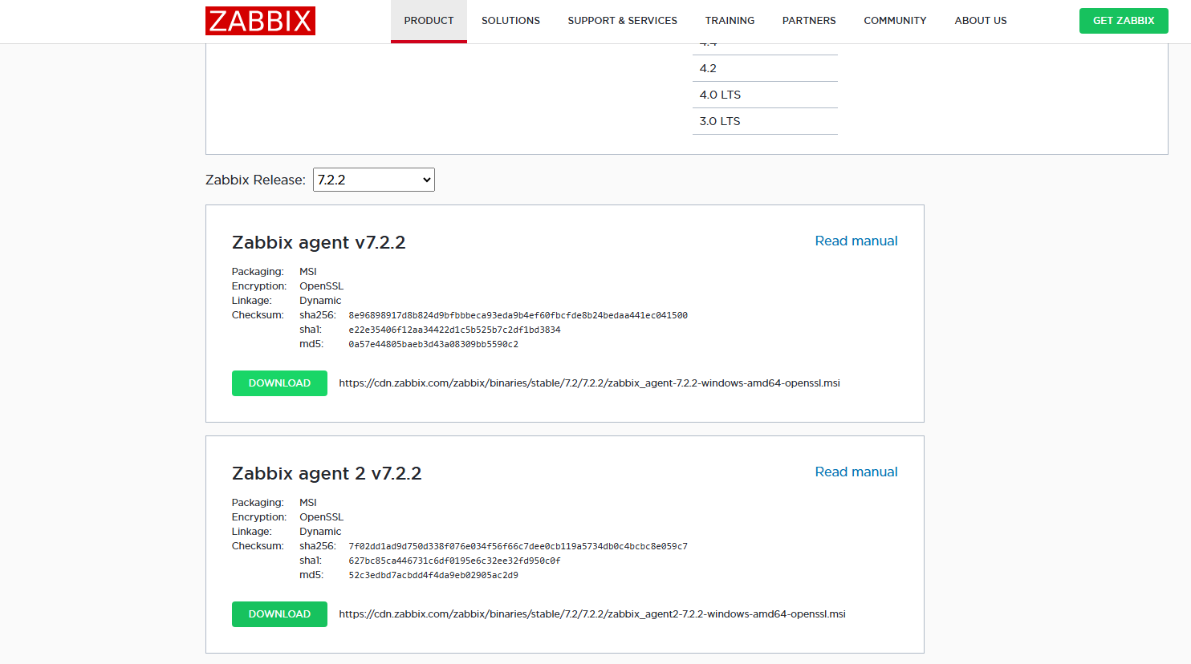Click sha1 checksum 627bc85ca446731c6df0195e6c32ee32fd950c0f
The image size is (1191, 664).
(454, 561)
